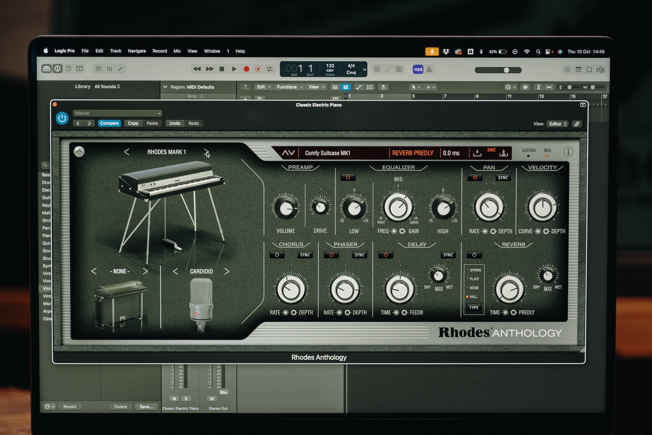Click the Library icon in toolbar
The height and width of the screenshot is (435, 652).
coord(47,69)
